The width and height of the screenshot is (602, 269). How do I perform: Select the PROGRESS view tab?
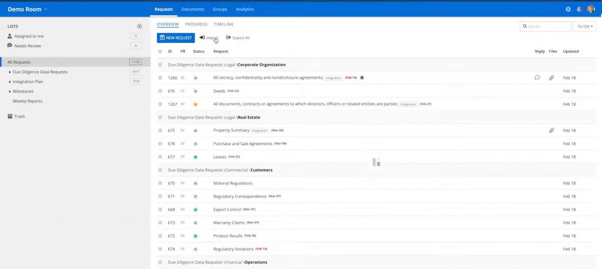pos(196,24)
